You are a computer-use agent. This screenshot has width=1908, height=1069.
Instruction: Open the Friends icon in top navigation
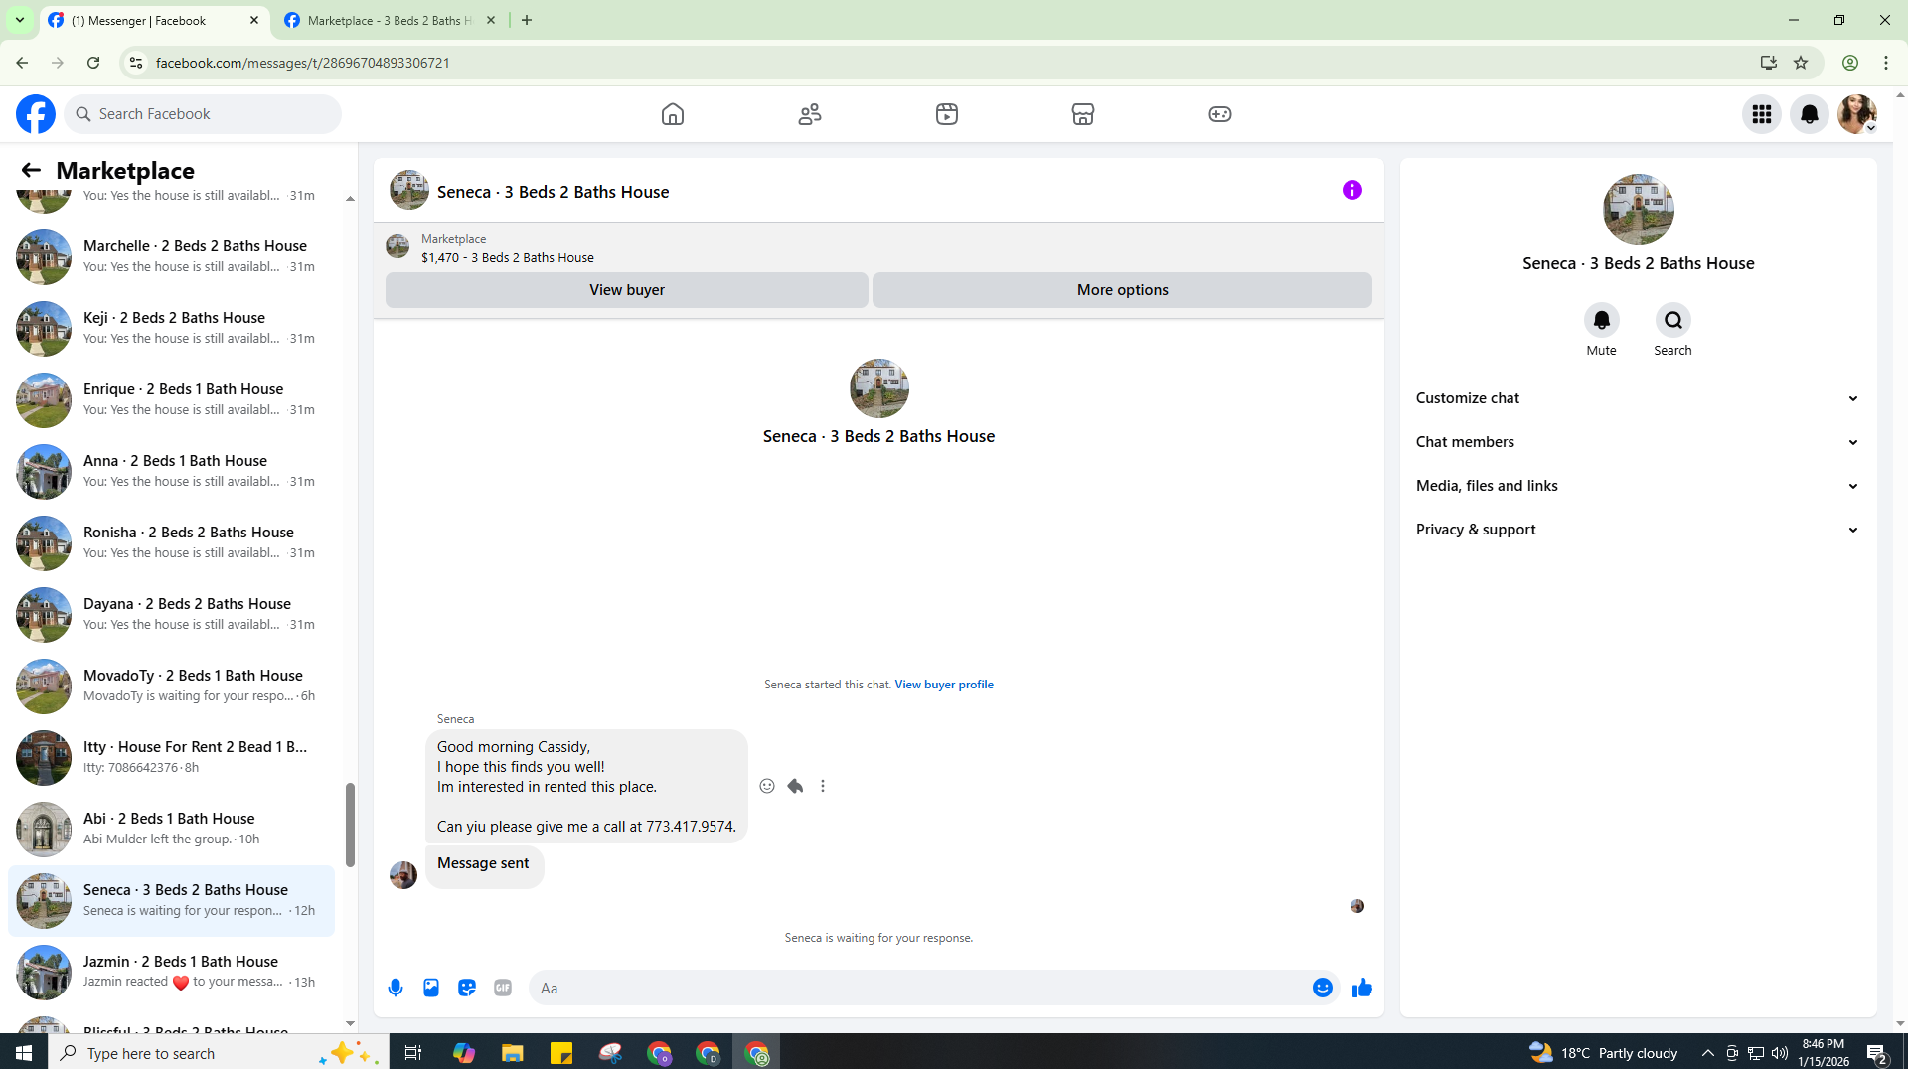pos(810,114)
